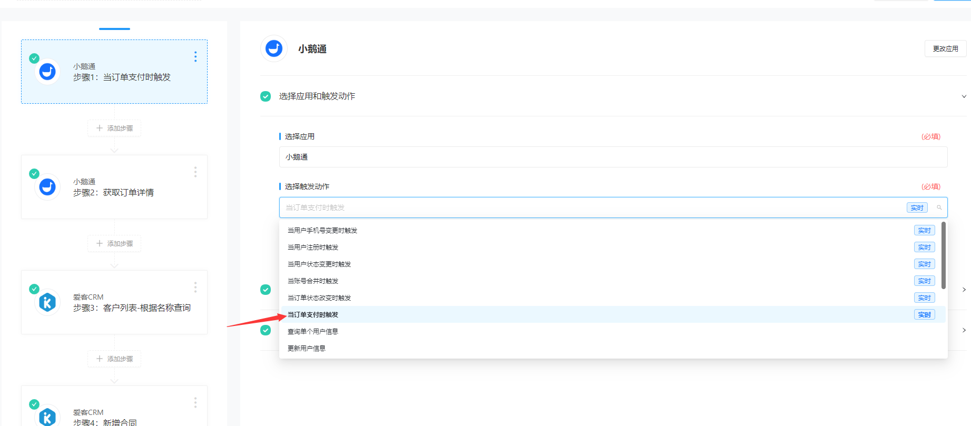Select 当订单支付时触发 option
Screen dimensions: 971x426
point(613,315)
